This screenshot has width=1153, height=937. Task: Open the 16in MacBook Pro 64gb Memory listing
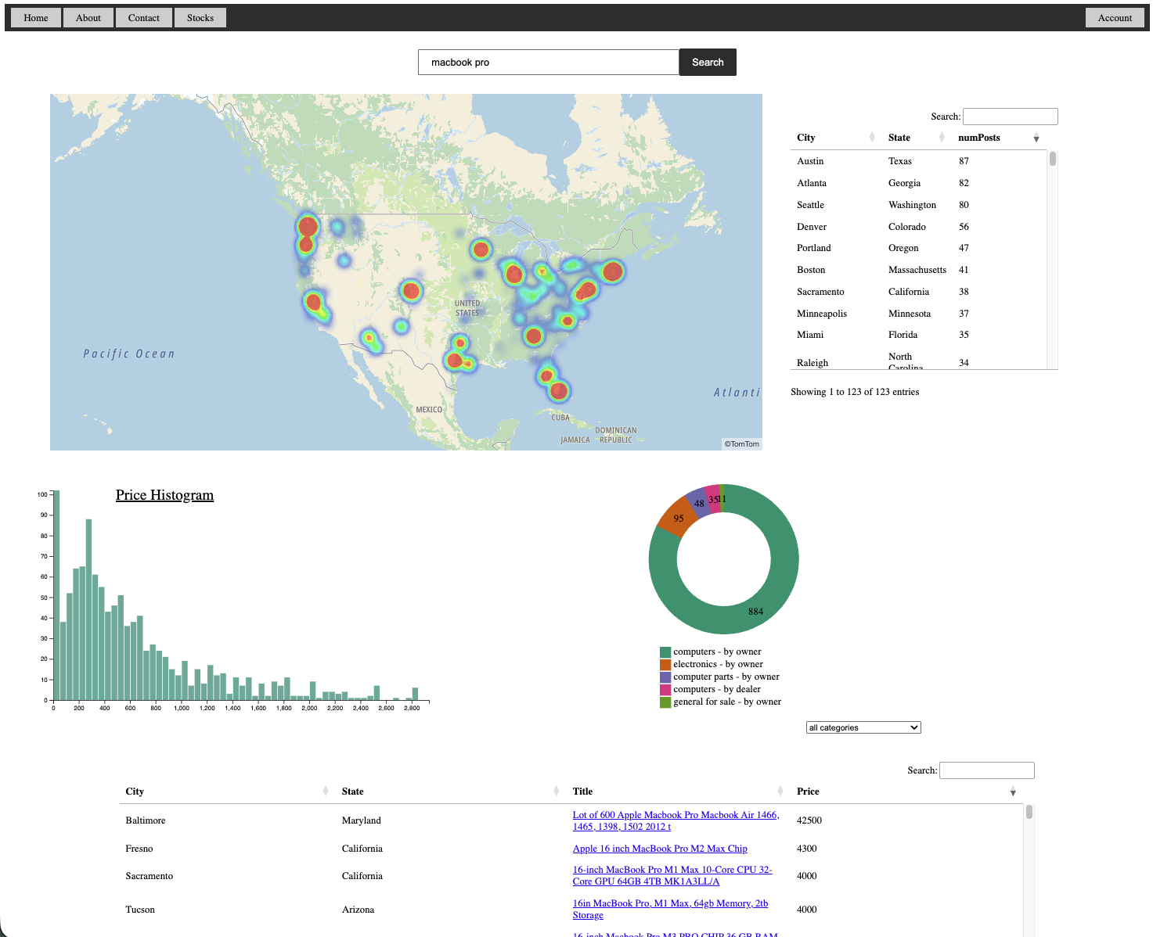(670, 909)
